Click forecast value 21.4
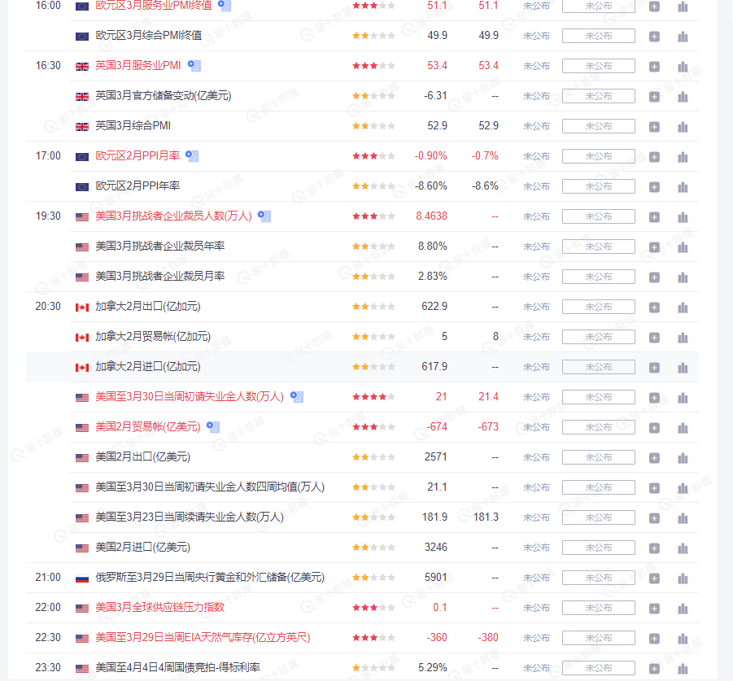 [488, 396]
